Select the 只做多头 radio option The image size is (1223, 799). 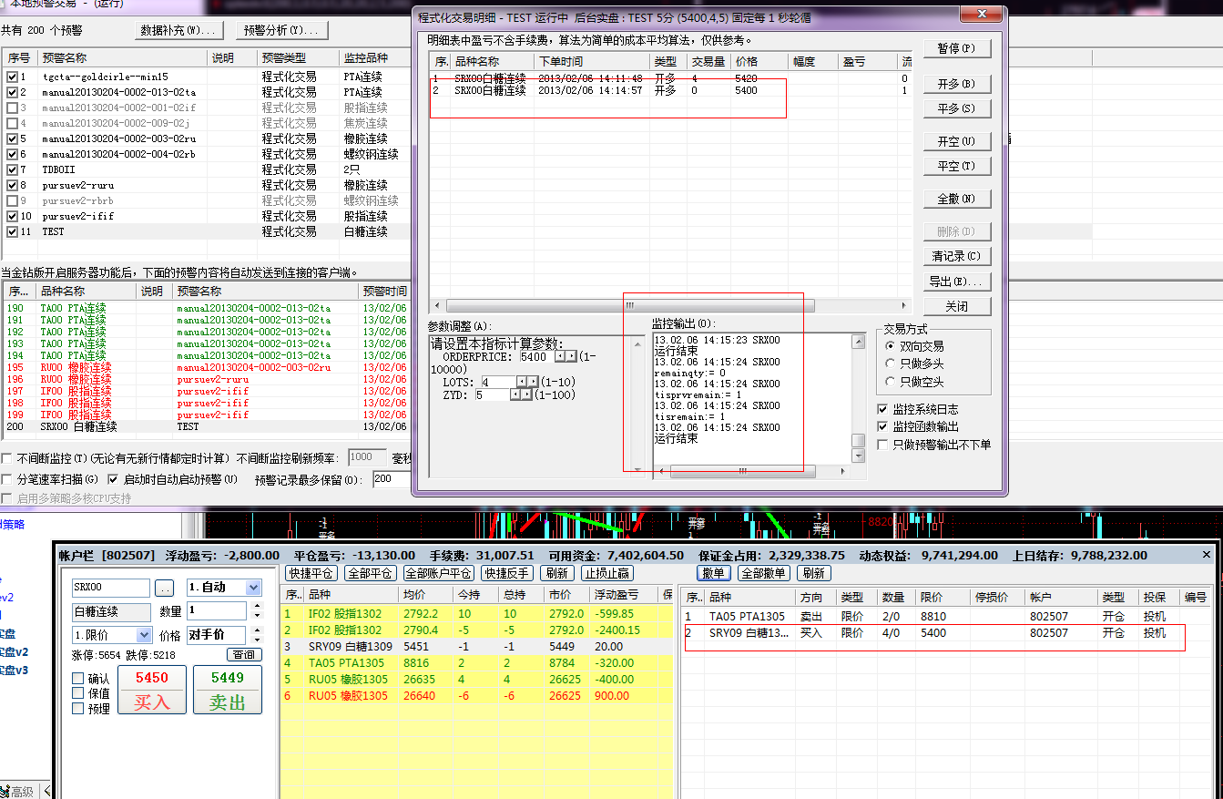click(891, 364)
